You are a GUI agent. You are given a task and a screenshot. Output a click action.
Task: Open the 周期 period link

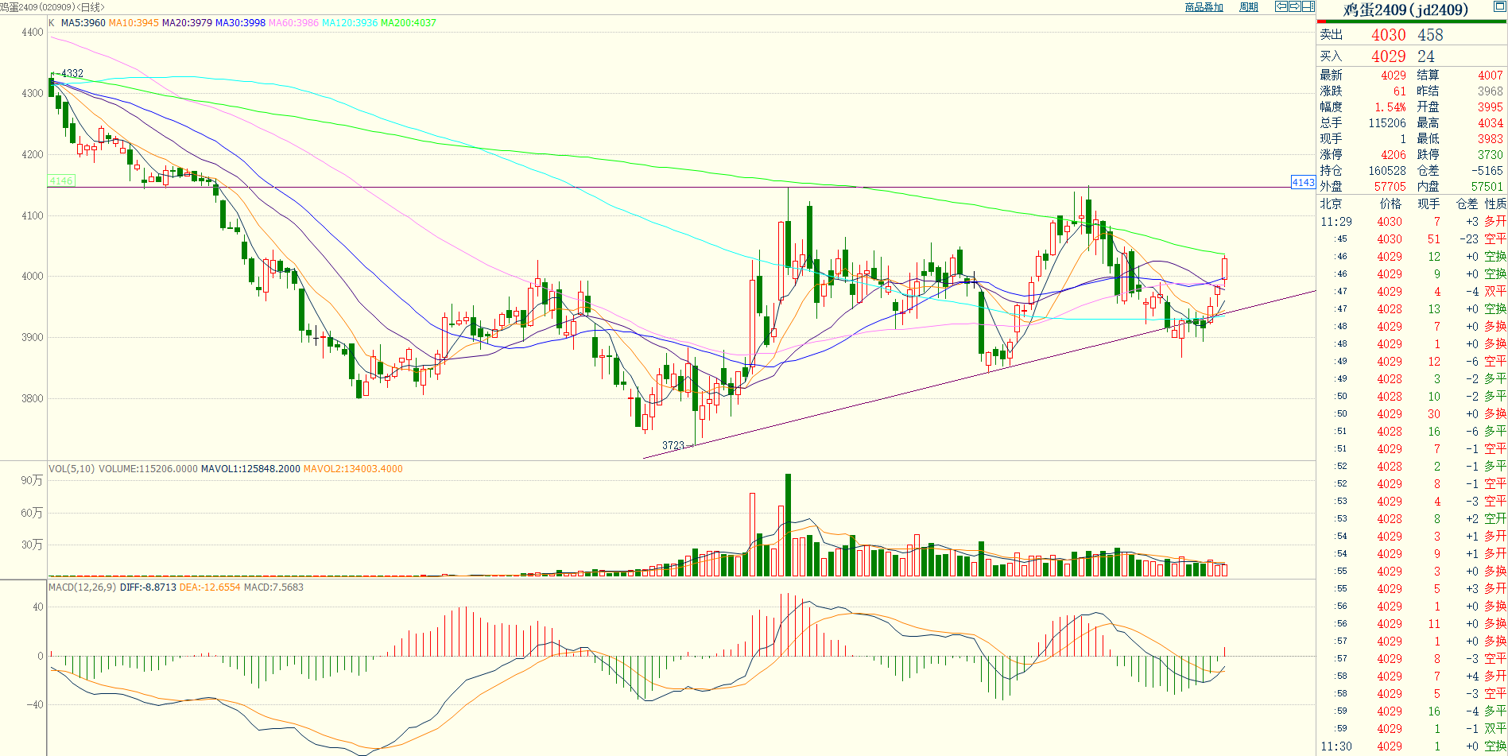(x=1249, y=7)
